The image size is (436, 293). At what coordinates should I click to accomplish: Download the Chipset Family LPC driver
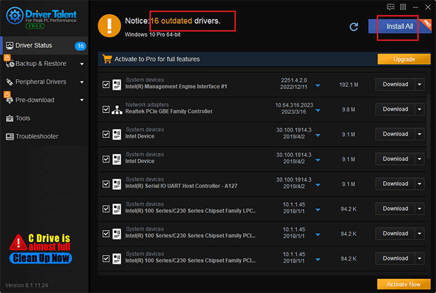395,209
